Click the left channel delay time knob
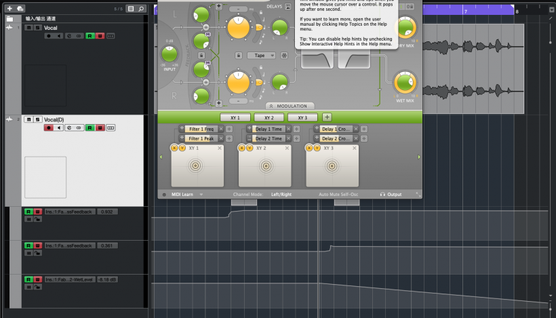The width and height of the screenshot is (556, 318). (238, 27)
